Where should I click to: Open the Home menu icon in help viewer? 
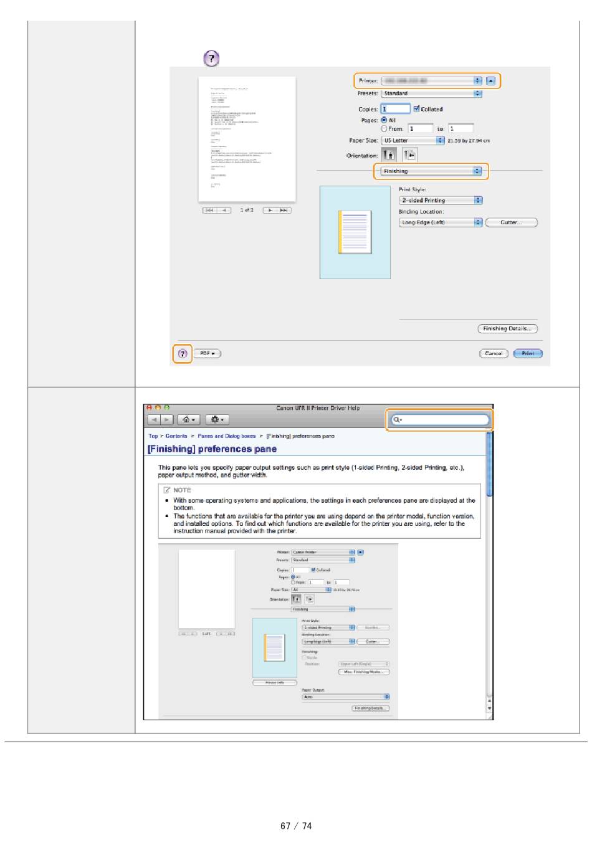click(188, 420)
